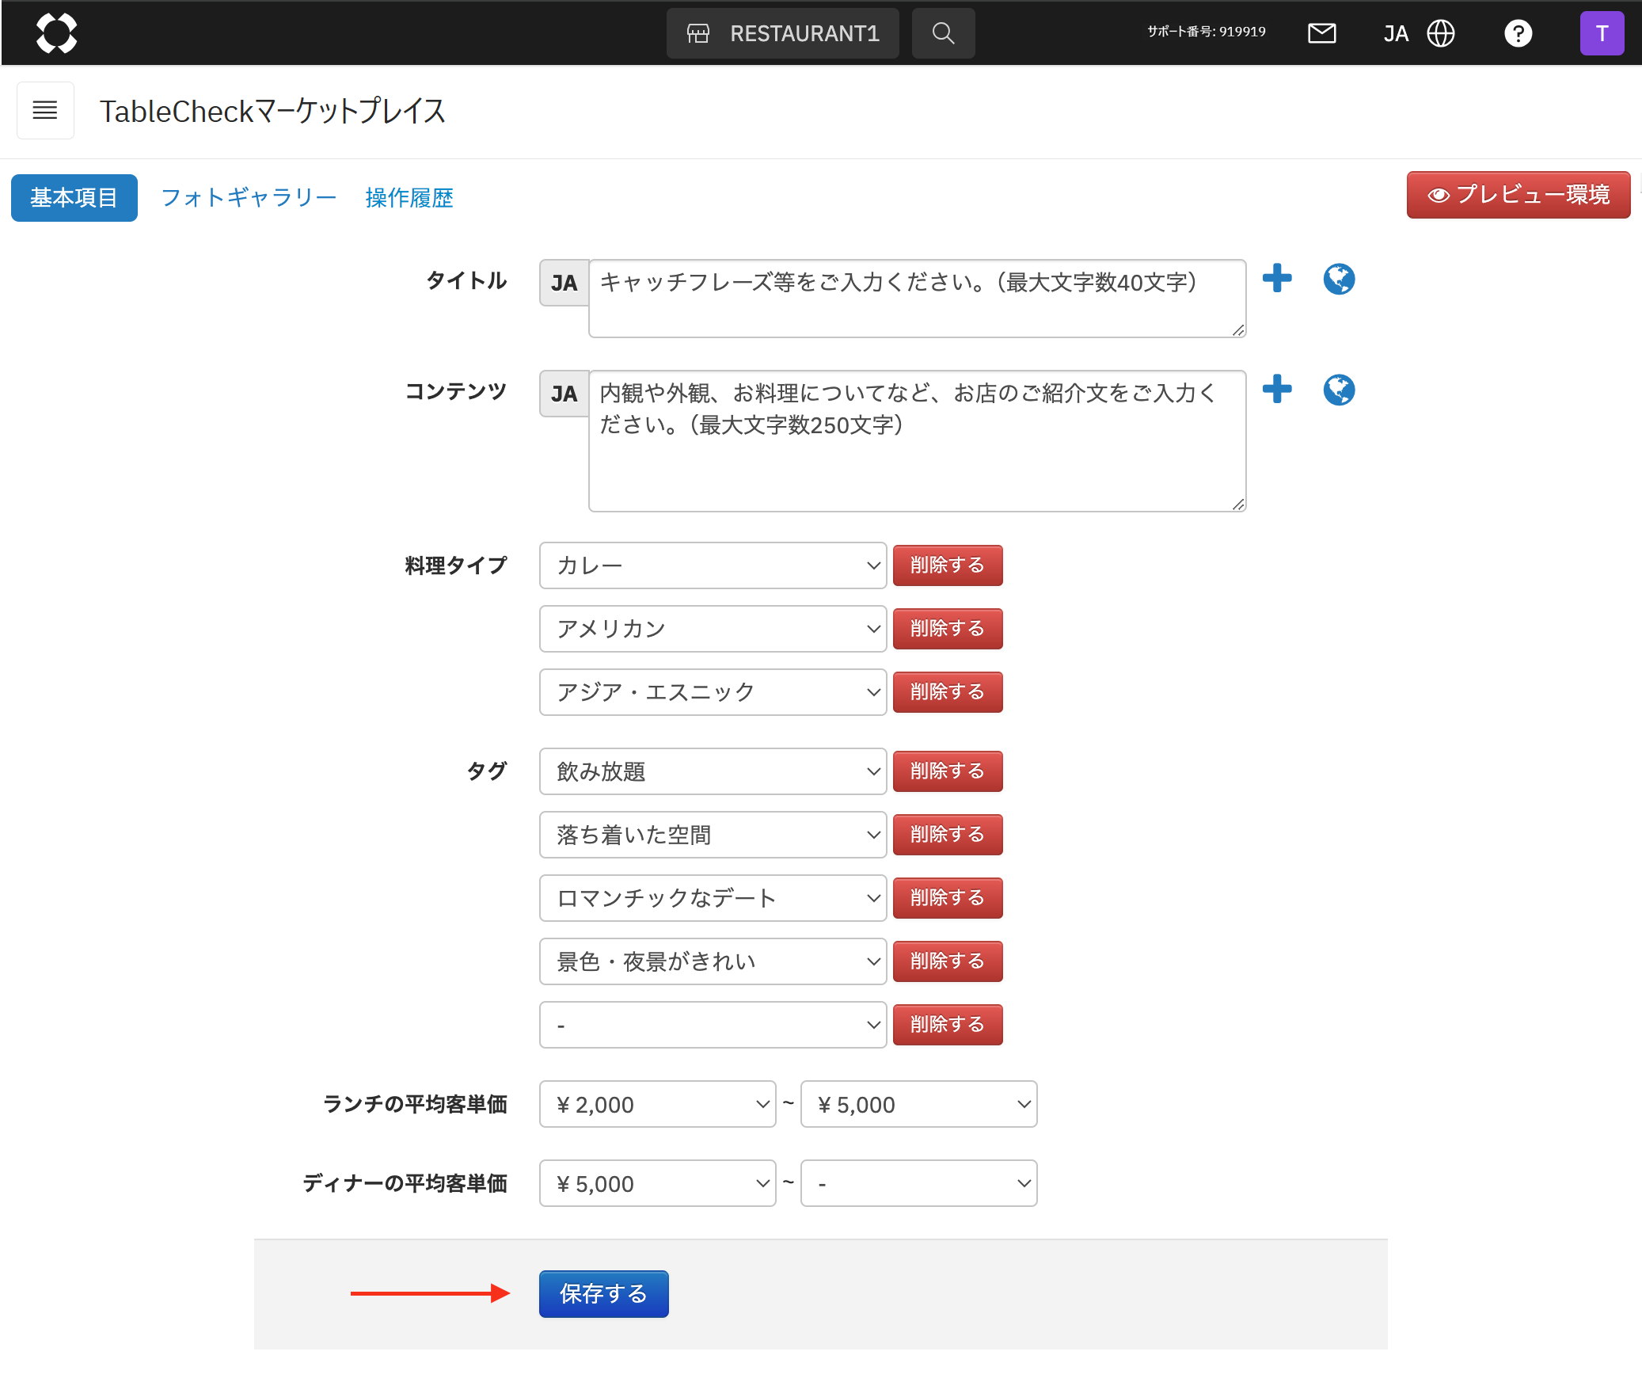Open the search magnifier icon
This screenshot has height=1378, width=1642.
pos(943,33)
